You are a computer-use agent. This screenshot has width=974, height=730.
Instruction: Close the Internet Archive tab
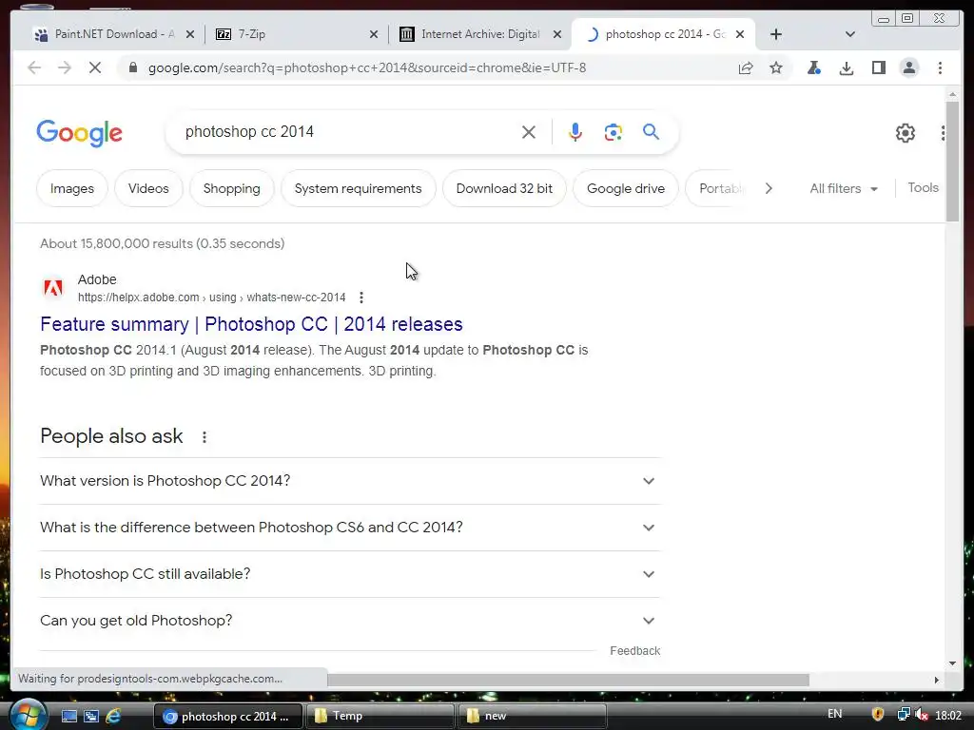[x=557, y=34]
